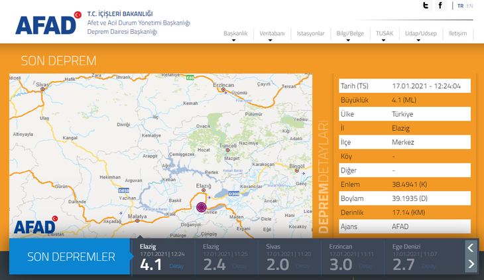484x280 pixels.
Task: Expand the Bilgi/Belge dropdown menu
Action: click(350, 33)
